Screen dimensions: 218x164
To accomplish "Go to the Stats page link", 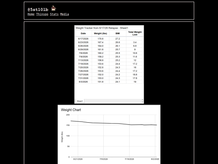I will pos(54,14).
